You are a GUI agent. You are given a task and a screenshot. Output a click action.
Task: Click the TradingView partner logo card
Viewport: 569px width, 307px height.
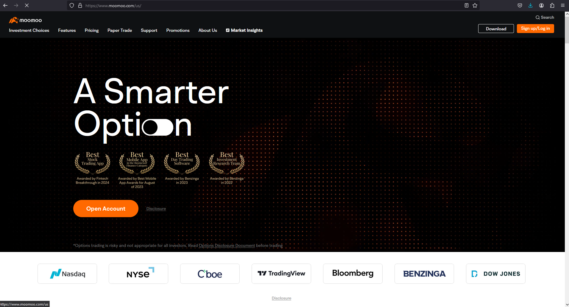(x=281, y=274)
